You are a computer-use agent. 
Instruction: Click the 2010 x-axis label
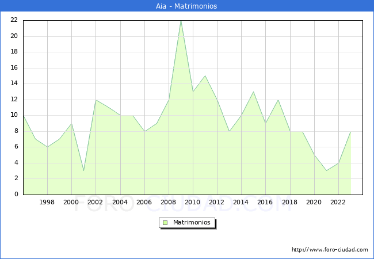pyautogui.click(x=193, y=202)
